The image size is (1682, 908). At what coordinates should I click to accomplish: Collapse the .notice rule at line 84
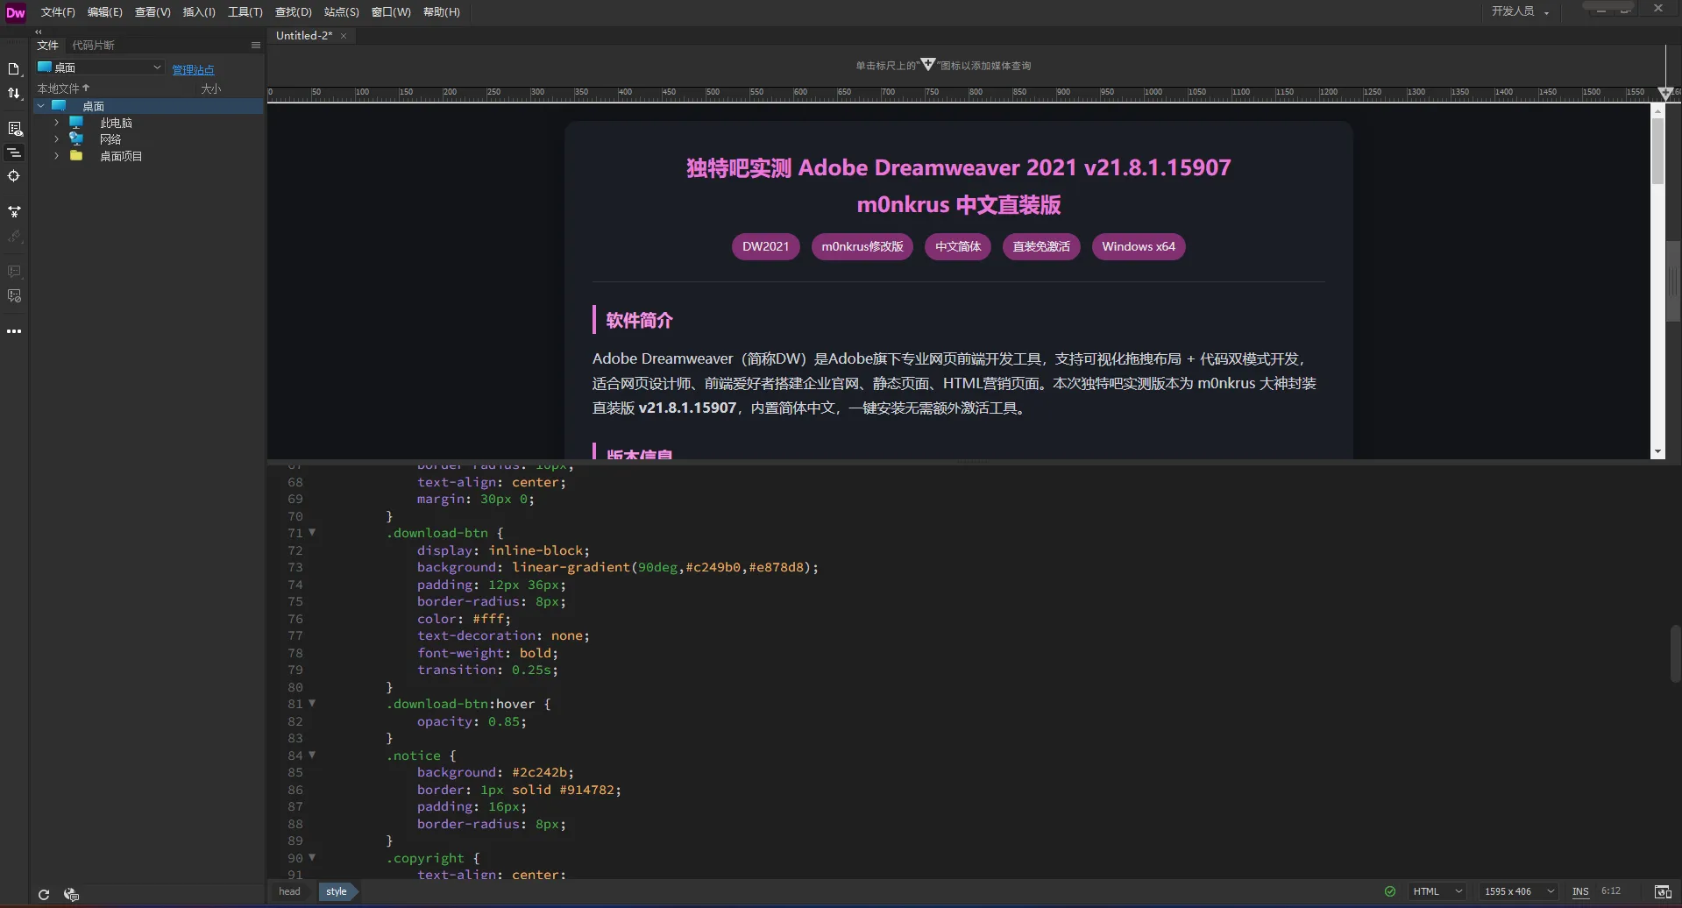click(312, 755)
